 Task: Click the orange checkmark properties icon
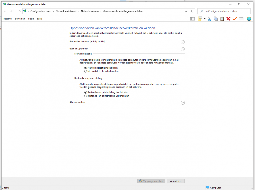[235, 19]
